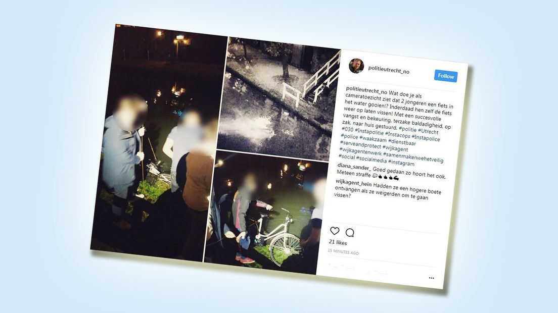The width and height of the screenshot is (558, 313).
Task: Open the #instagram hashtag
Action: click(x=401, y=163)
